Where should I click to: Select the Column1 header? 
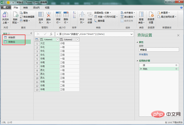click(x=48, y=39)
